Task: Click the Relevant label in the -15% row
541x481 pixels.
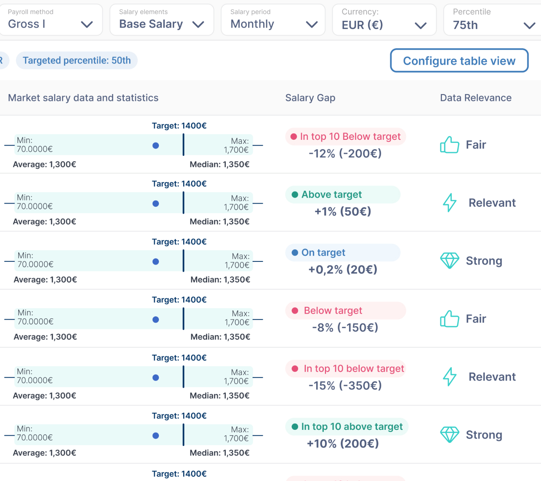Action: (x=492, y=377)
